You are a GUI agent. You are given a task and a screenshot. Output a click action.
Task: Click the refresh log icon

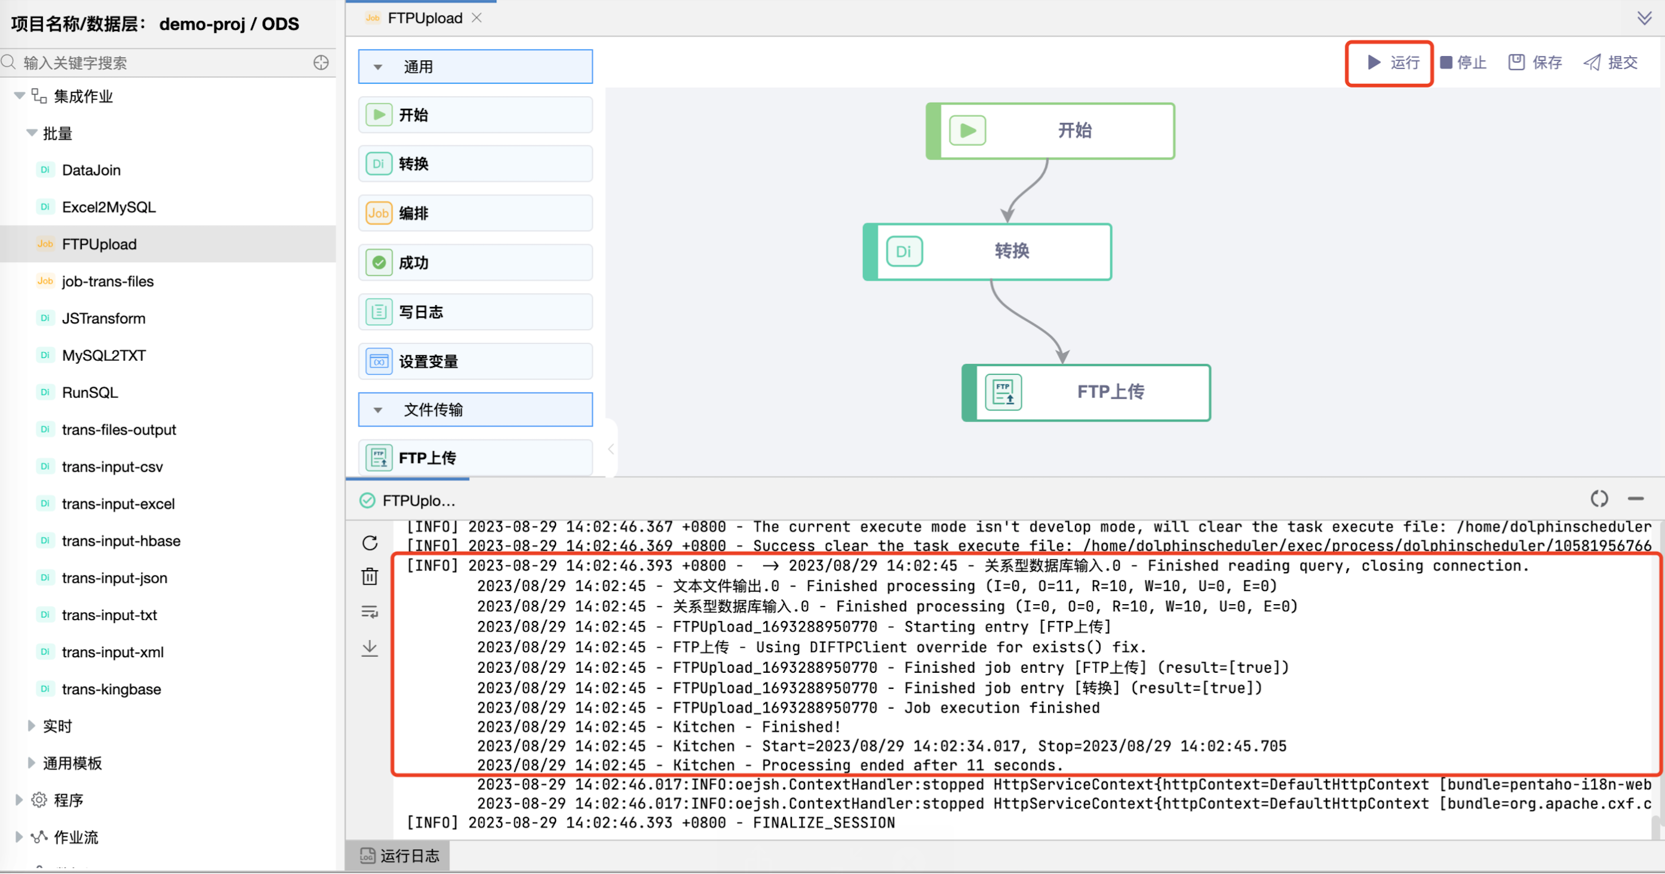coord(370,543)
